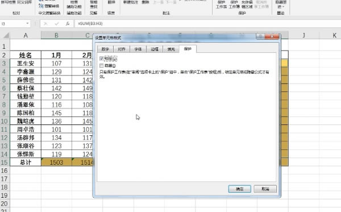The width and height of the screenshot is (341, 212).
Task: Toggle the 隐藏 checkbox
Action: (x=101, y=65)
